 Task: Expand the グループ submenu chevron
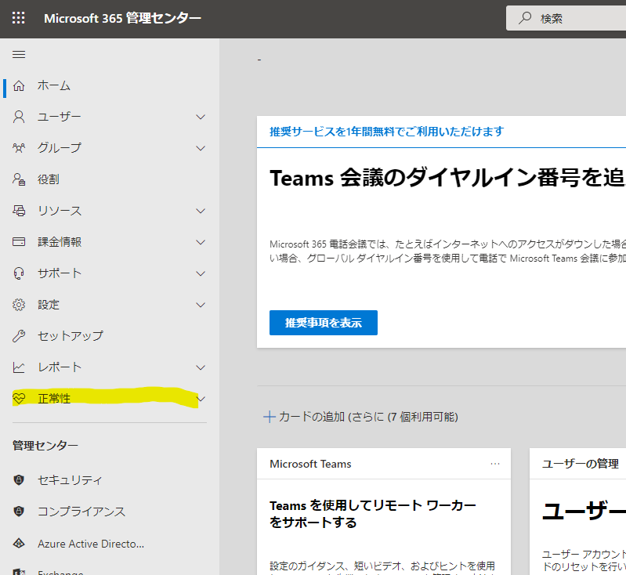point(201,148)
